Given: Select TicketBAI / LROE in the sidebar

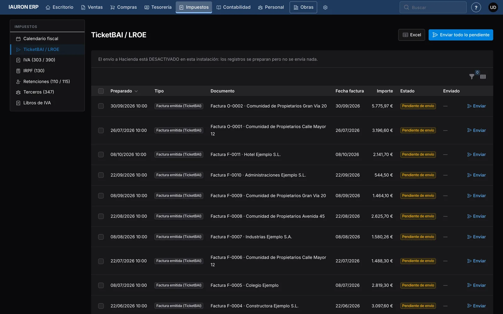Looking at the screenshot, I should pyautogui.click(x=47, y=49).
